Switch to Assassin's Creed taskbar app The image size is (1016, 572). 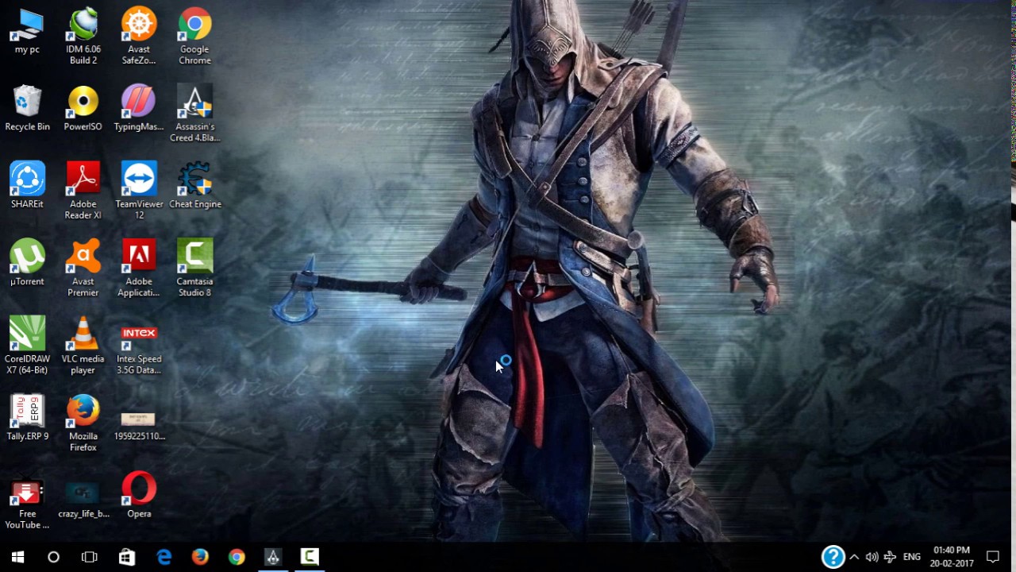(x=273, y=557)
